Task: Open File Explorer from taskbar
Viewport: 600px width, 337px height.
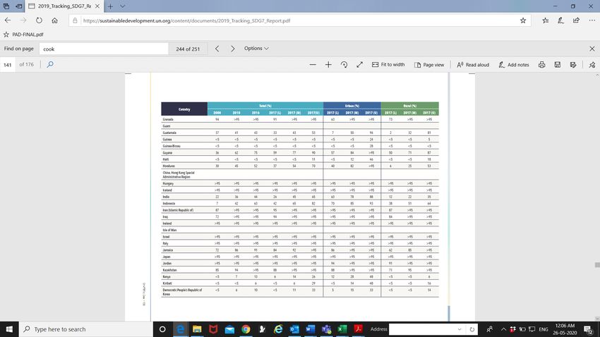Action: (197, 329)
